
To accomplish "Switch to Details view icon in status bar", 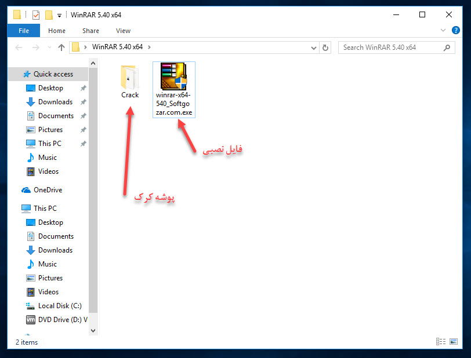I will coord(441,342).
